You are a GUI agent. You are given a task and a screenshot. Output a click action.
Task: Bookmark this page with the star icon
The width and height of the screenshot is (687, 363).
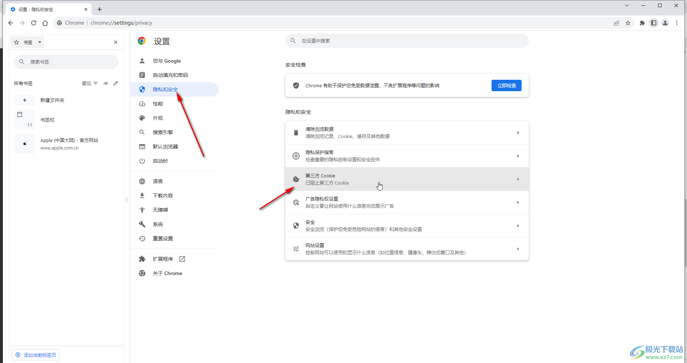click(x=628, y=23)
